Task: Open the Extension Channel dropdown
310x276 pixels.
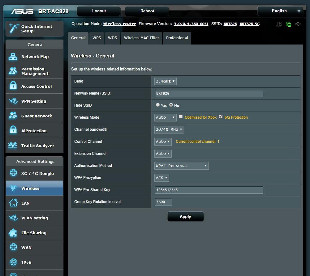Action: pyautogui.click(x=163, y=154)
